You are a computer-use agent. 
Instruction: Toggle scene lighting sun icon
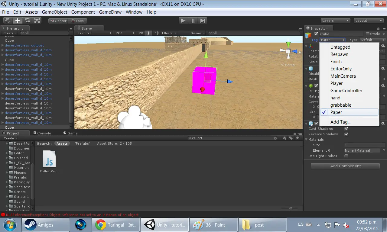pos(148,33)
